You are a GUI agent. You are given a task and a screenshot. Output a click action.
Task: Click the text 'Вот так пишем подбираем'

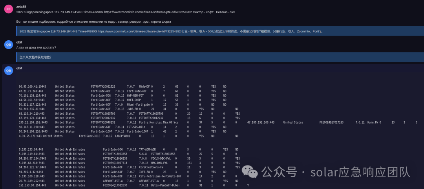[35, 22]
